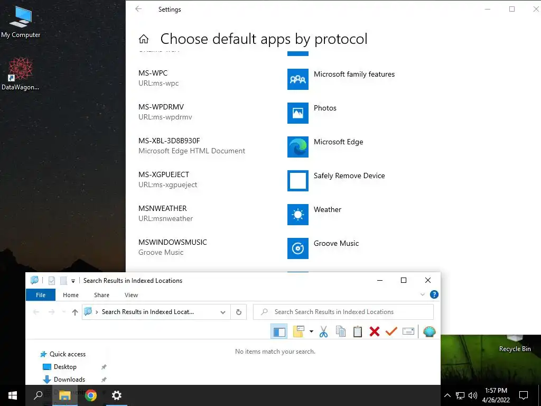Viewport: 541px width, 406px height.
Task: Open the Share ribbon tab
Action: pyautogui.click(x=101, y=295)
